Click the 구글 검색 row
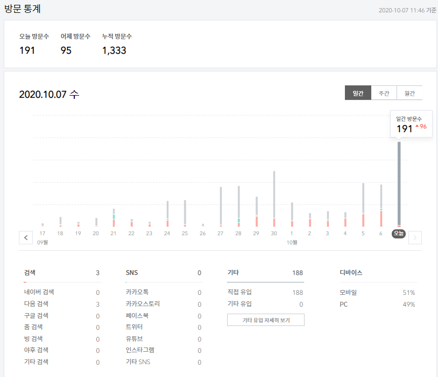438x377 pixels. [62, 316]
